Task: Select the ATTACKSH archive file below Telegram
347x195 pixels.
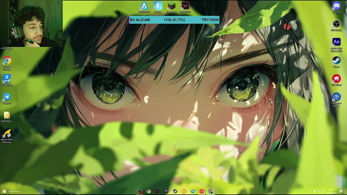Action: coord(7,117)
